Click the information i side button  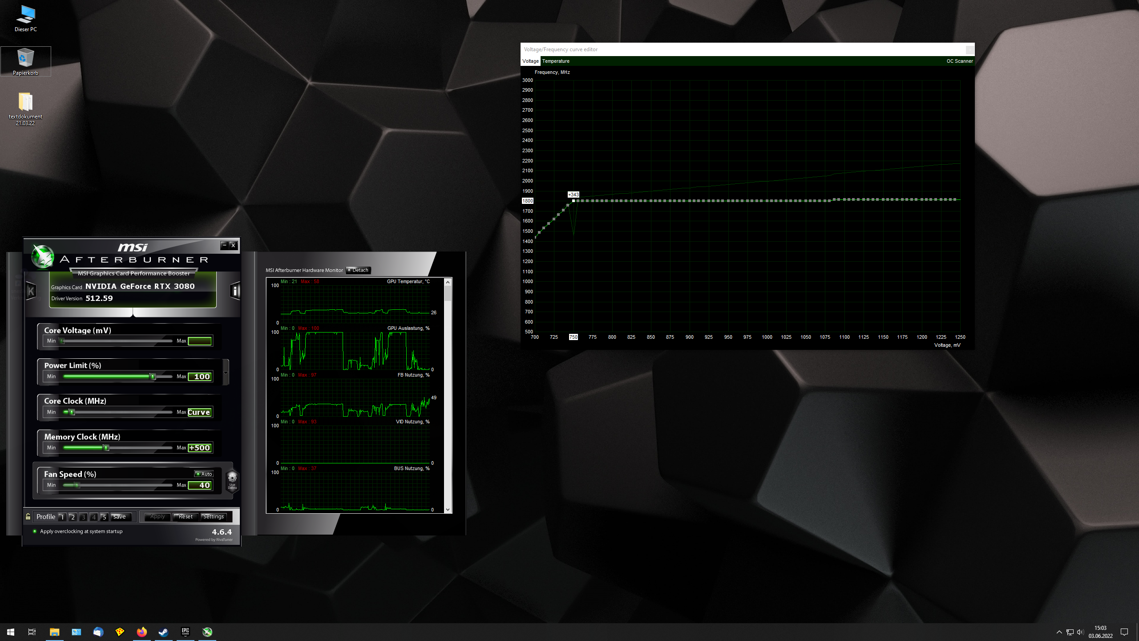[x=235, y=291]
